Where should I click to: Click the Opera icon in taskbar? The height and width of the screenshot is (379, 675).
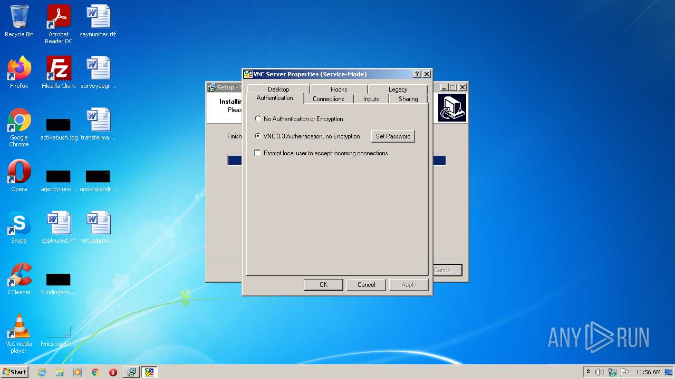point(113,372)
